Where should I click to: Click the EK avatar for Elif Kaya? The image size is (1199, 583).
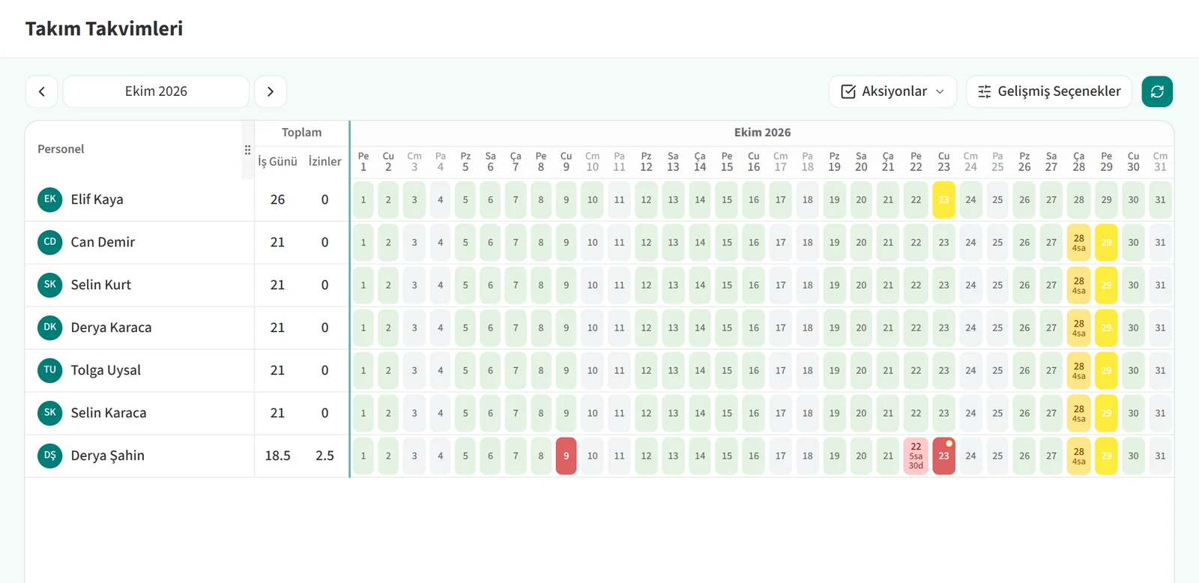[x=50, y=199]
